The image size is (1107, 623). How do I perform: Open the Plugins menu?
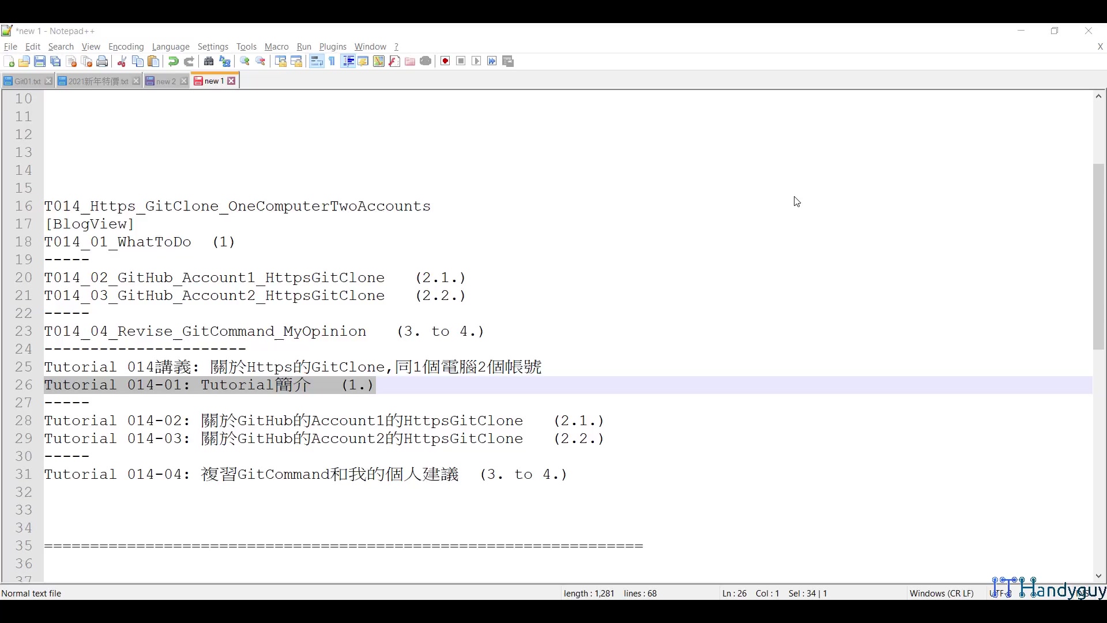(333, 47)
